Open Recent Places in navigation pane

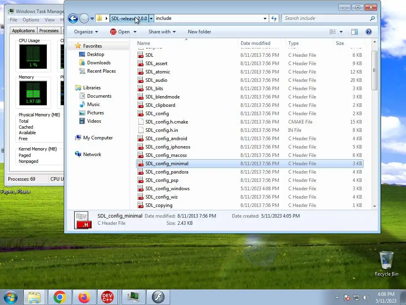(101, 71)
